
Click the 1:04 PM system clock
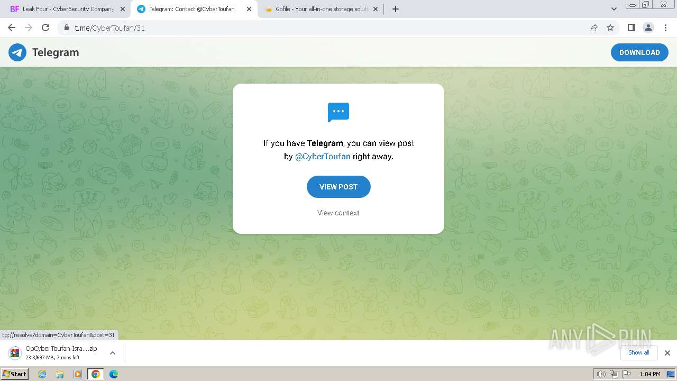(649, 374)
